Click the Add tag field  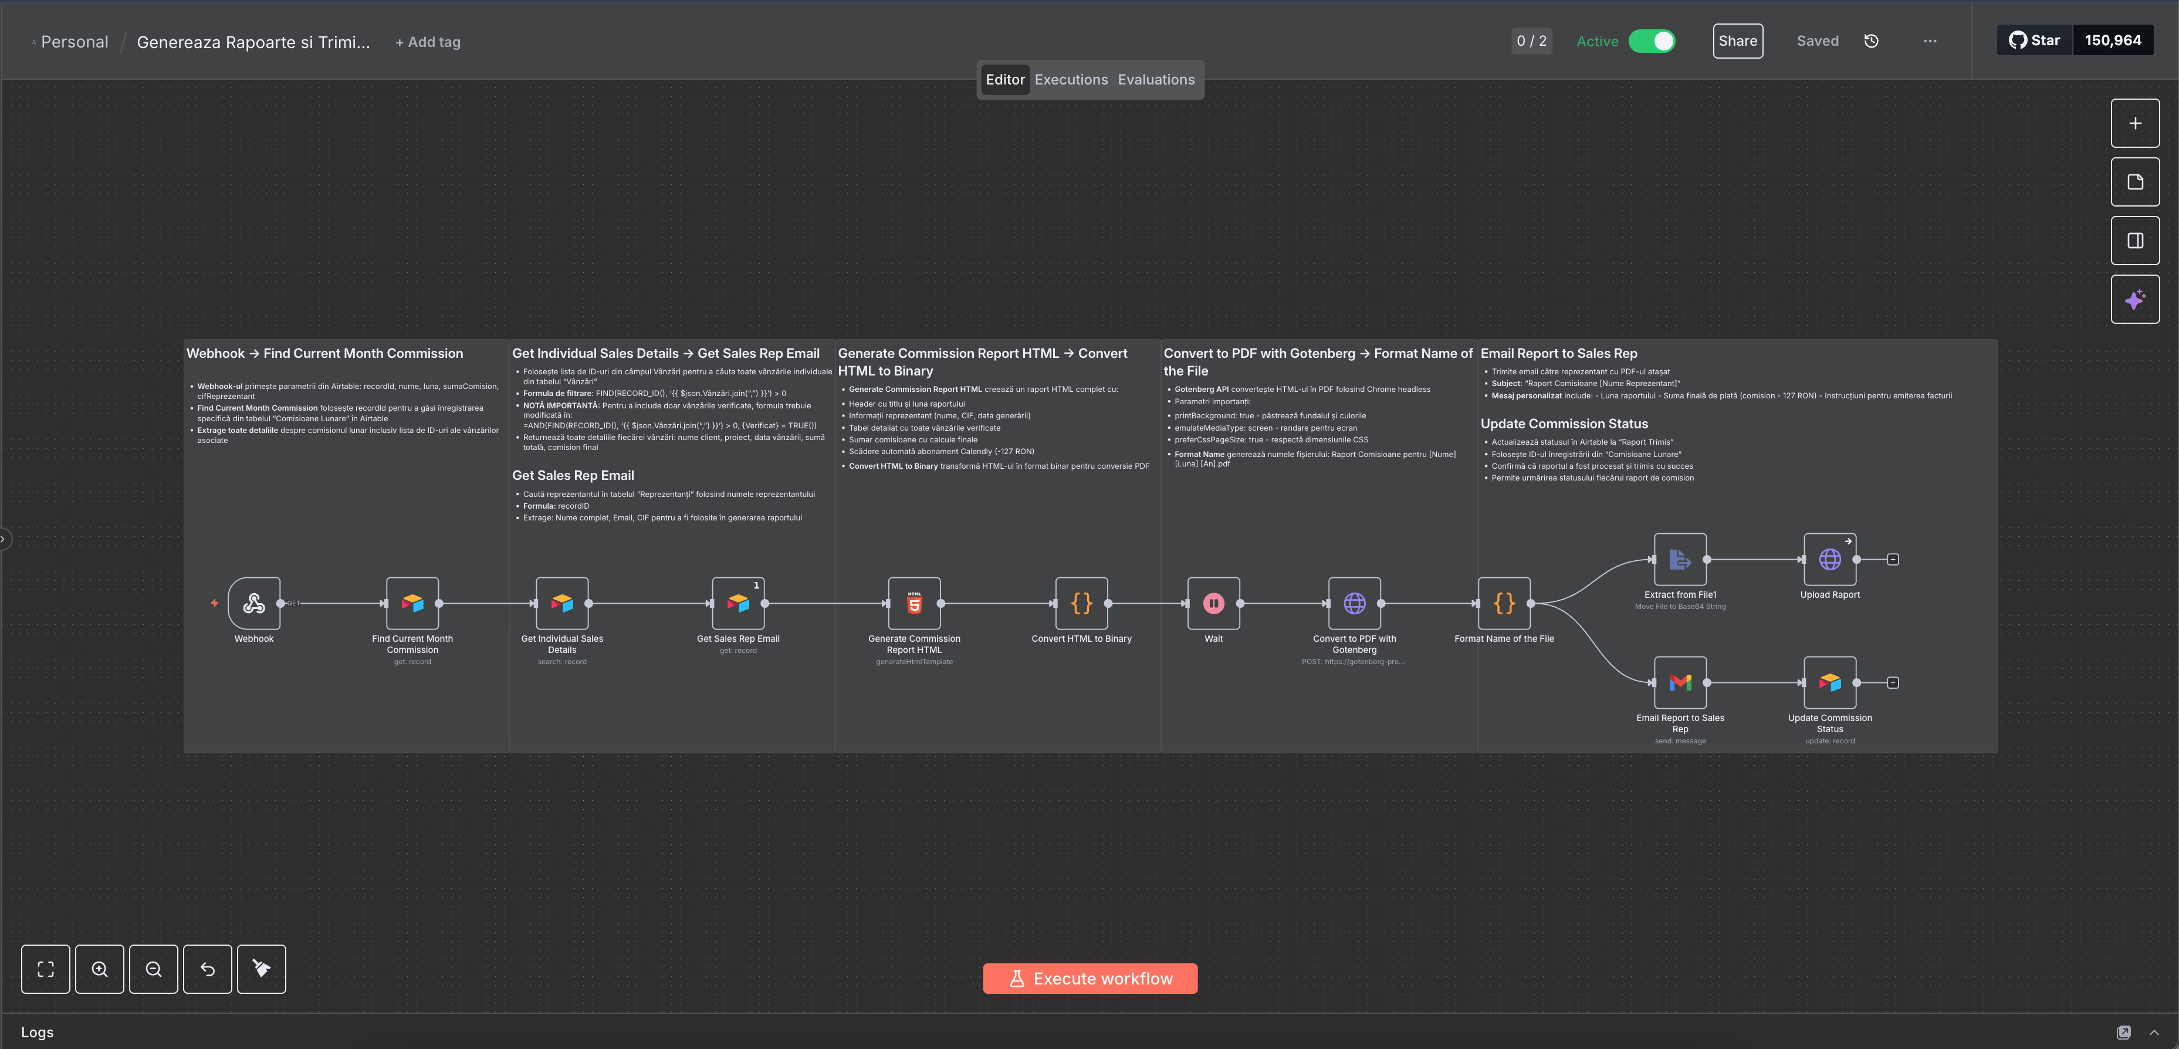tap(428, 42)
